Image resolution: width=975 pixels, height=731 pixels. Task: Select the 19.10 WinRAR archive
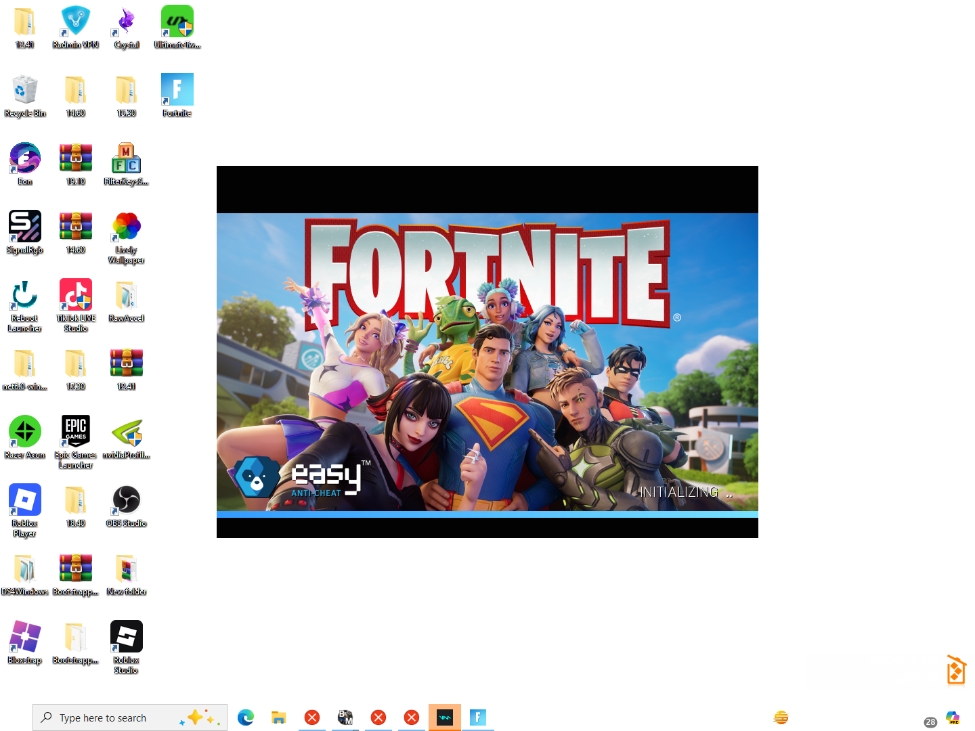tap(76, 164)
